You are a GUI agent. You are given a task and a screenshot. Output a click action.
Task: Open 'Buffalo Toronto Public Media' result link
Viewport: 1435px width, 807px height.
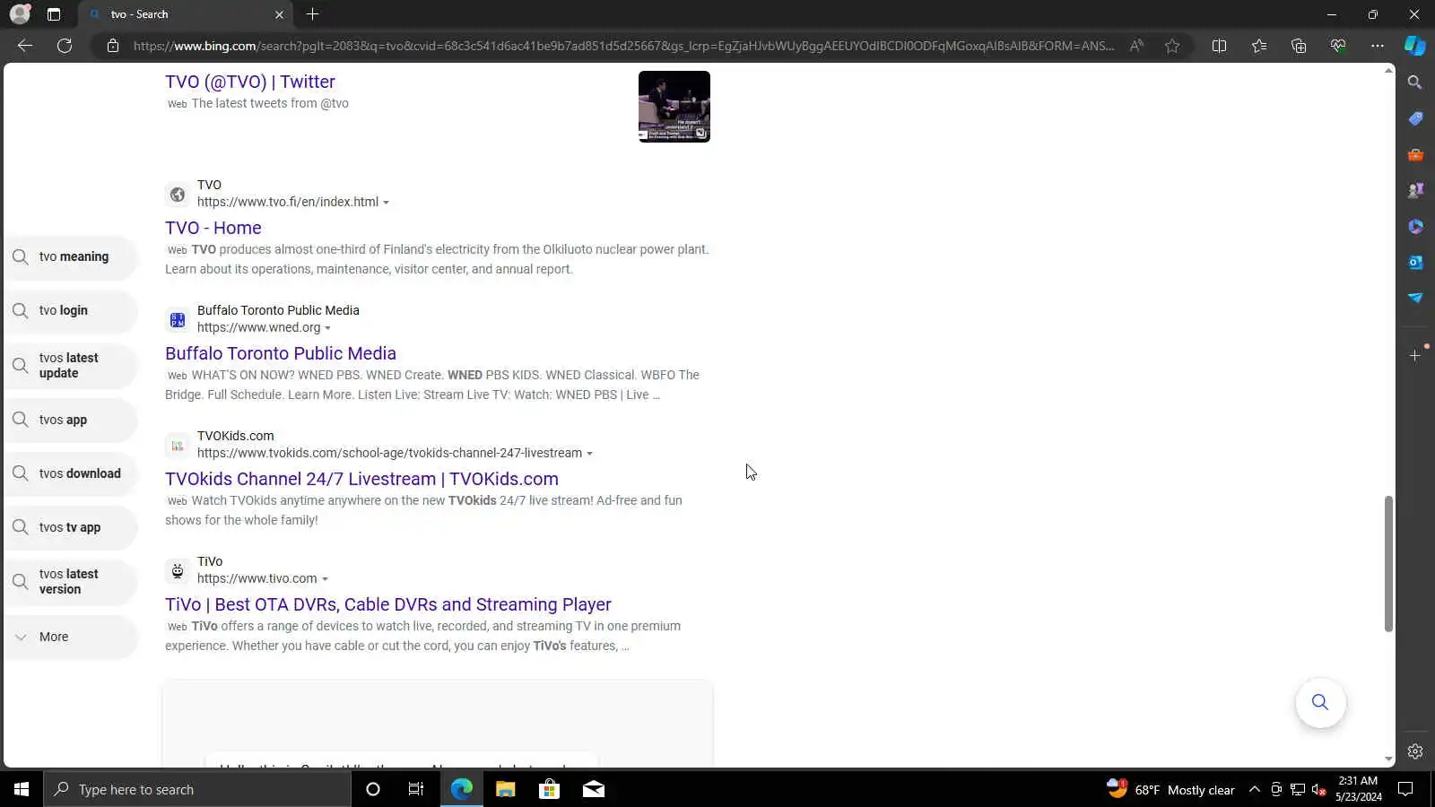(x=281, y=353)
